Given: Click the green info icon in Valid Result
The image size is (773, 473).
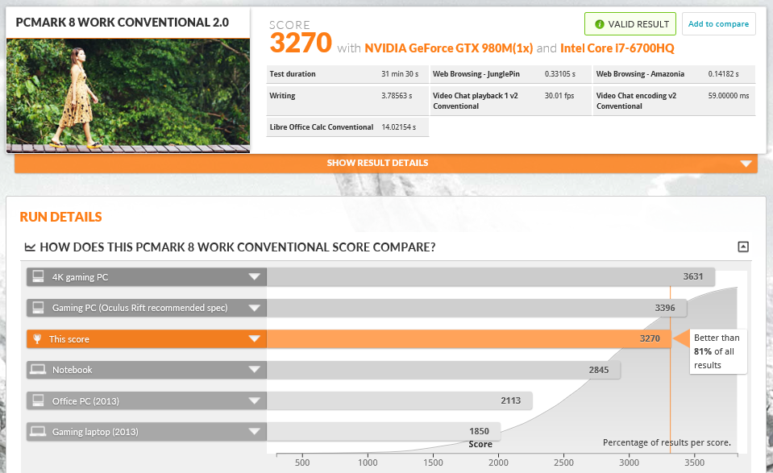Looking at the screenshot, I should pyautogui.click(x=600, y=24).
